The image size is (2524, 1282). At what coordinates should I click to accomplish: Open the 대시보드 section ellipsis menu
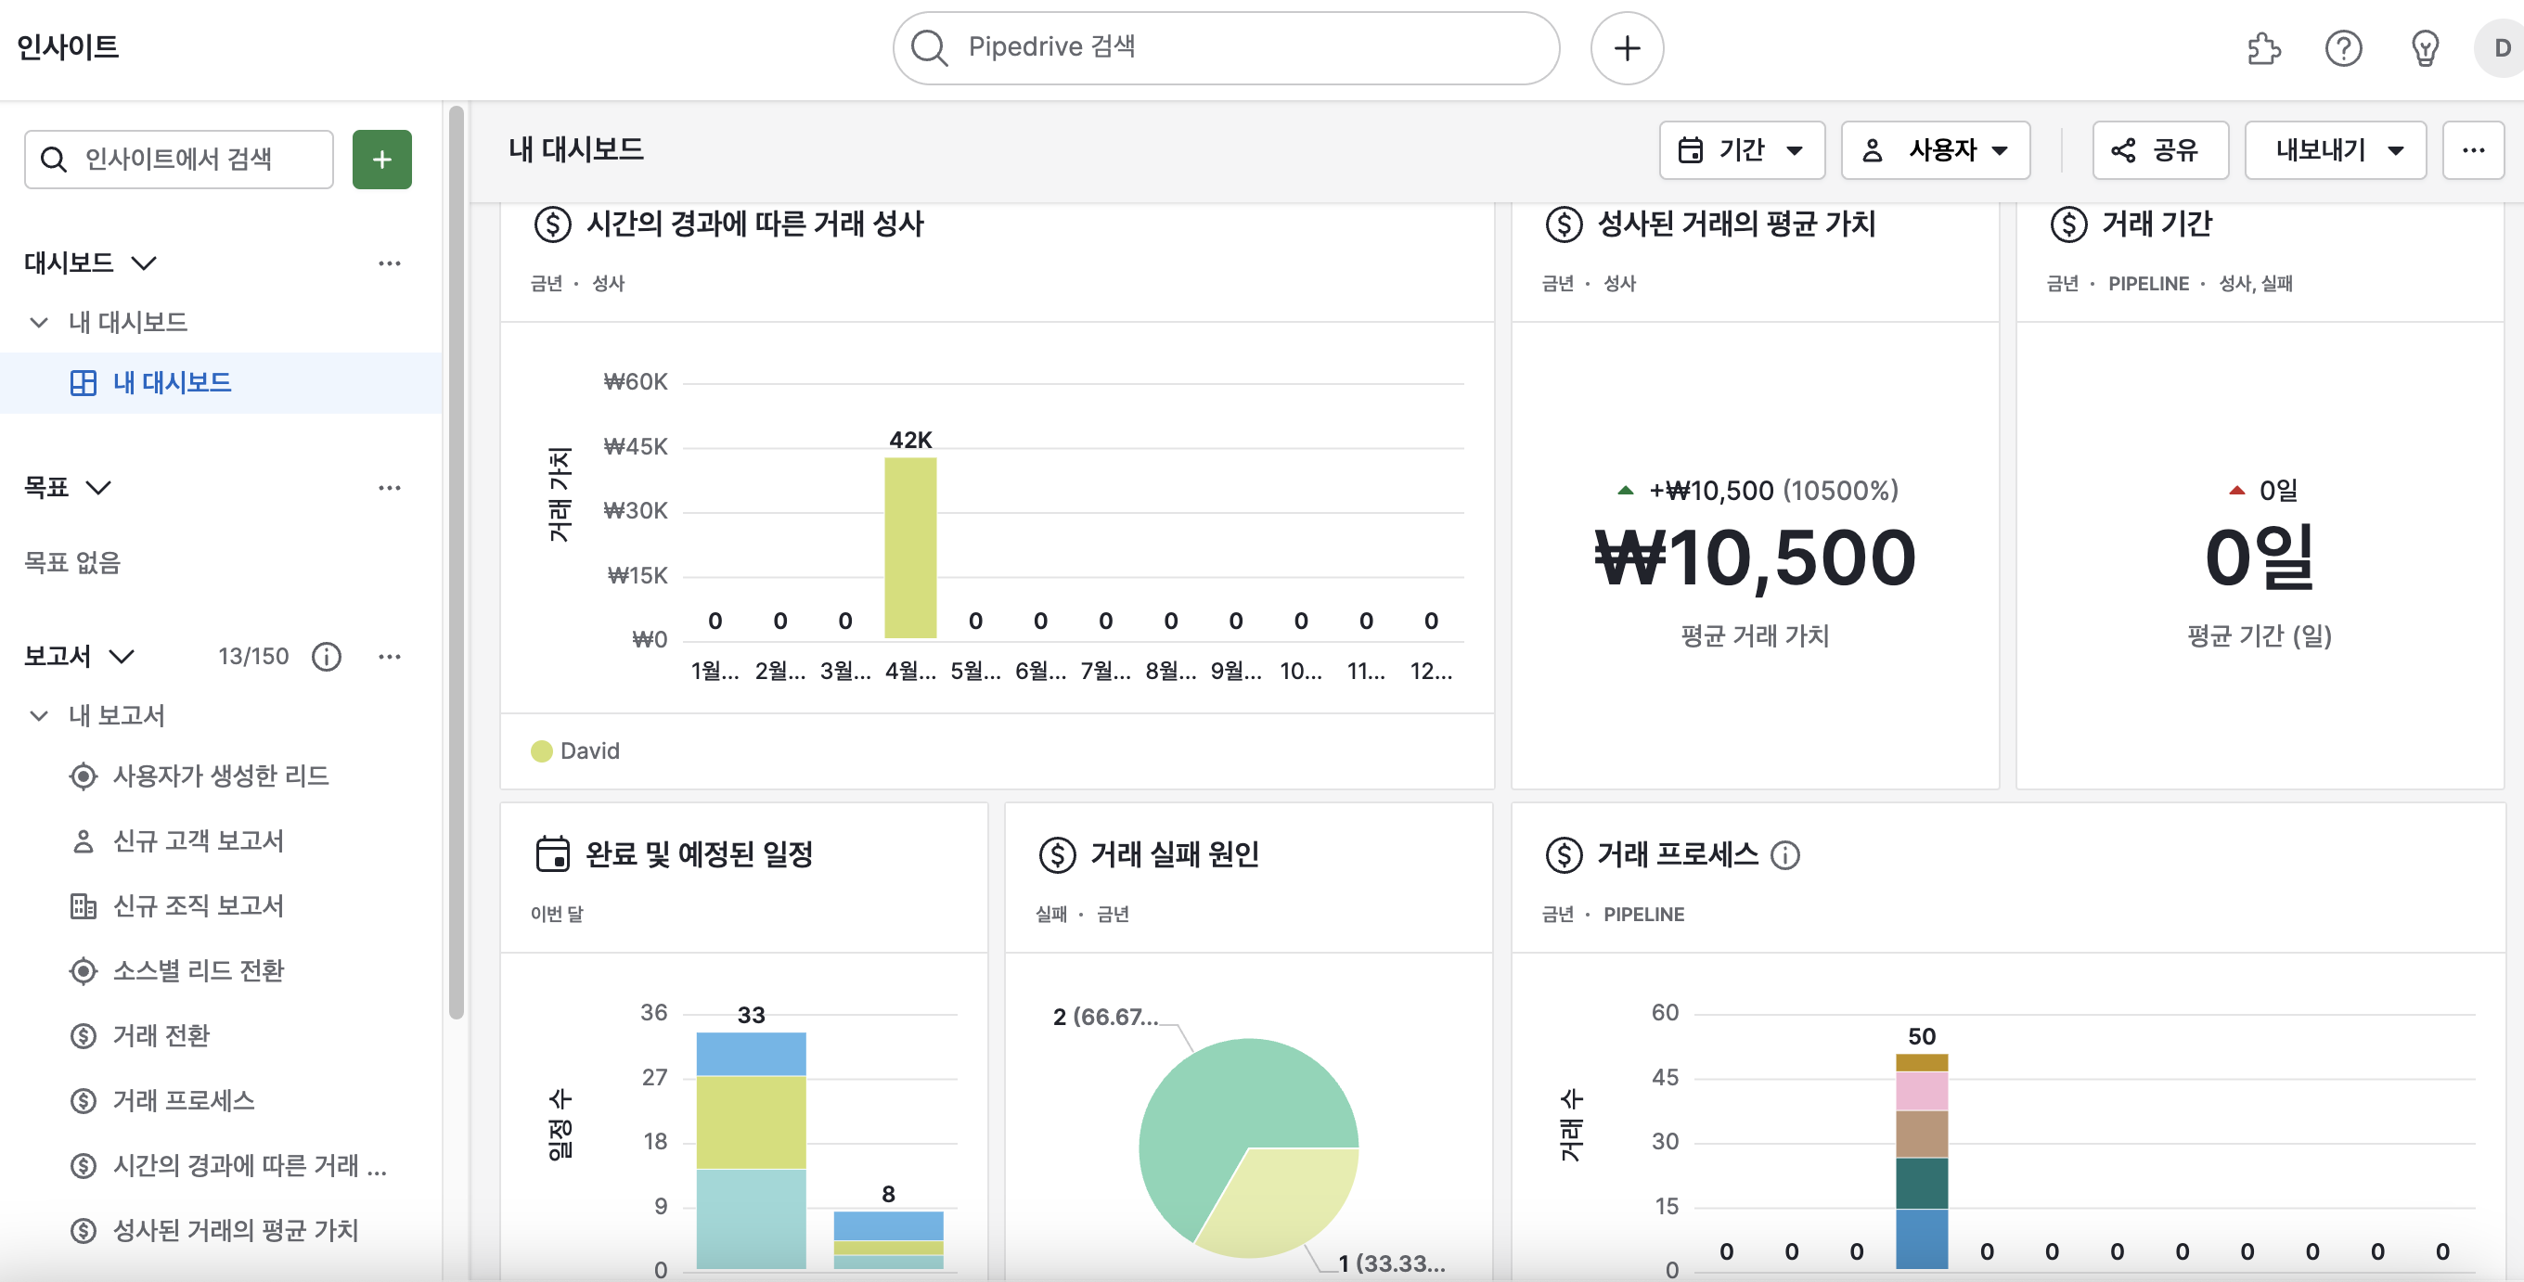pyautogui.click(x=389, y=263)
